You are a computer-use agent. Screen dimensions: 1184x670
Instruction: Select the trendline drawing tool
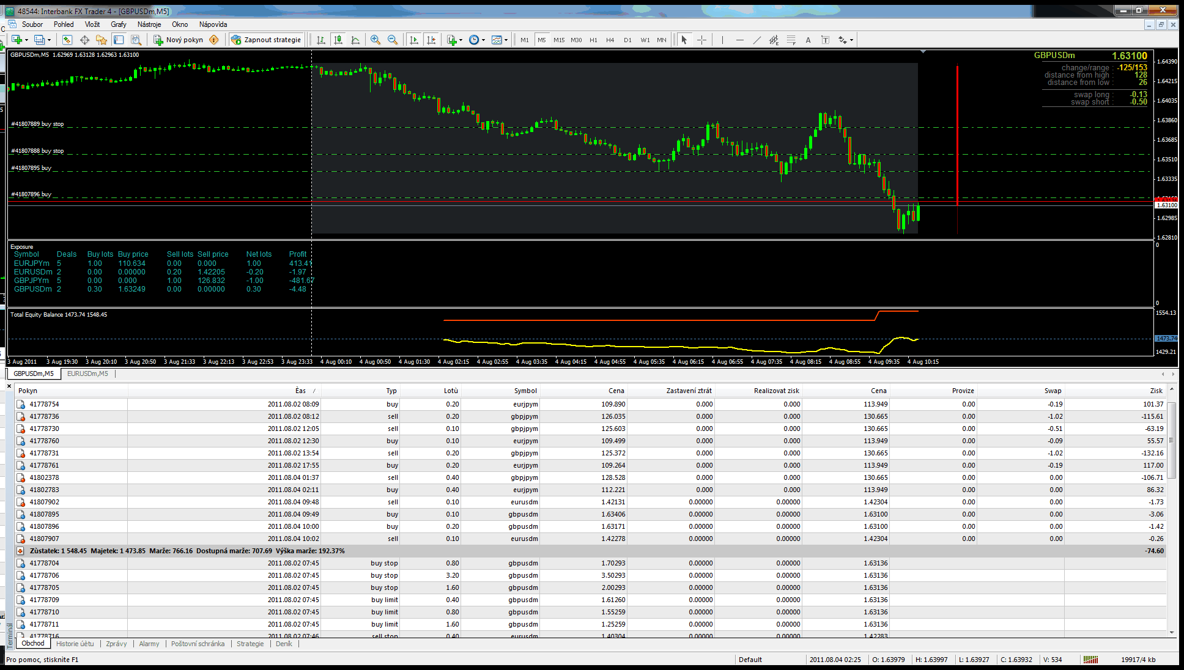pos(757,40)
